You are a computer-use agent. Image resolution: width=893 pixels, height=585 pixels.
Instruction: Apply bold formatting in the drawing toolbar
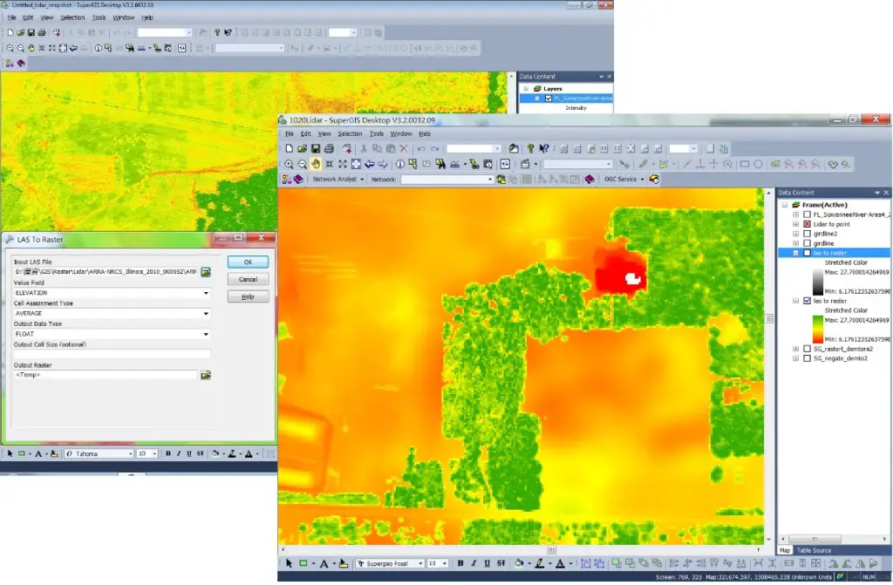tap(460, 563)
